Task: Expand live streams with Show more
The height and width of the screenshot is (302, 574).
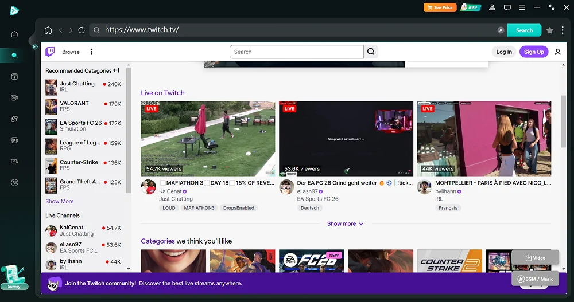Action: [x=345, y=223]
